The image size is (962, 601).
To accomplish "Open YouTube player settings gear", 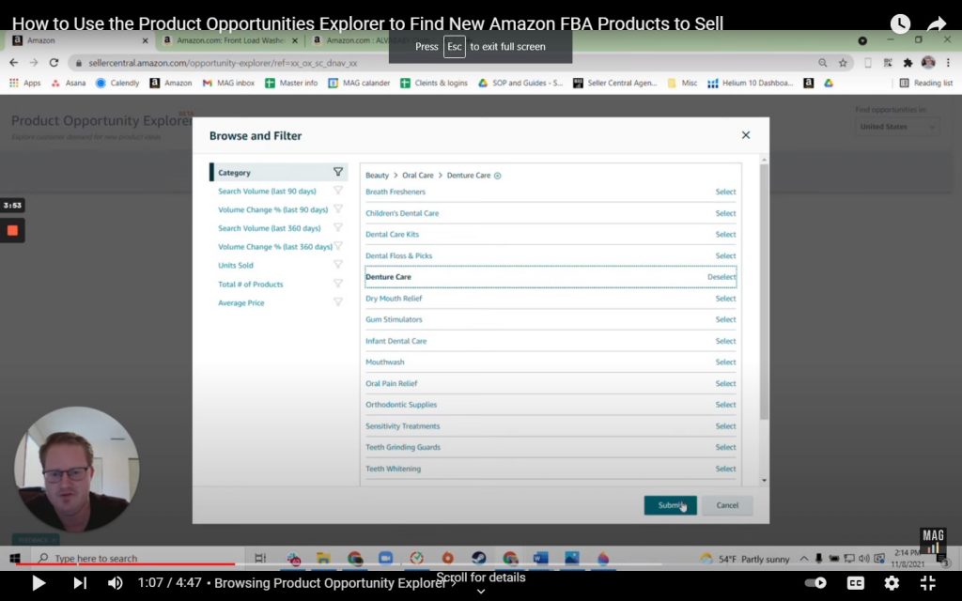I will pos(892,582).
